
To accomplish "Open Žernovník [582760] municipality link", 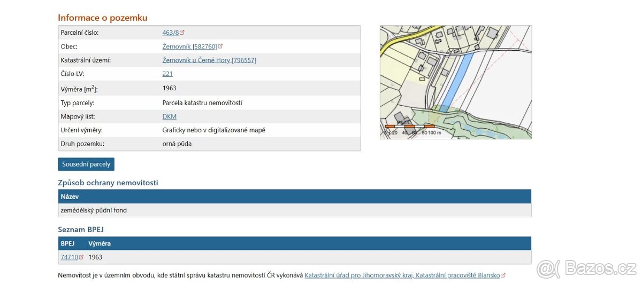I will [190, 46].
